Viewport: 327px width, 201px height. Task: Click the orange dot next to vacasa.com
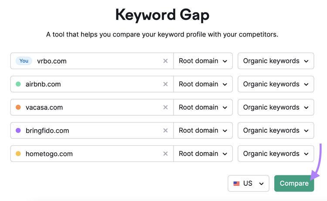tap(18, 107)
